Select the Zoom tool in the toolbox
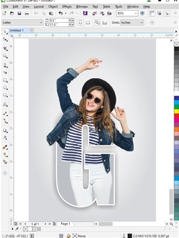This screenshot has height=238, width=179. pyautogui.click(x=5, y=56)
